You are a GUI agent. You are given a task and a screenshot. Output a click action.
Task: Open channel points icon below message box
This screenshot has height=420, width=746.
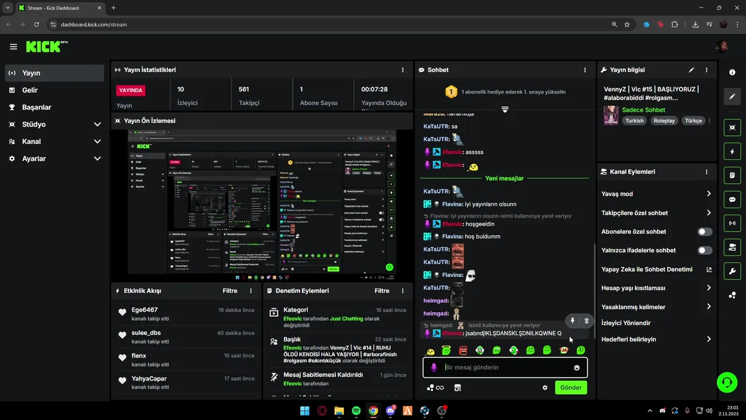coord(435,387)
